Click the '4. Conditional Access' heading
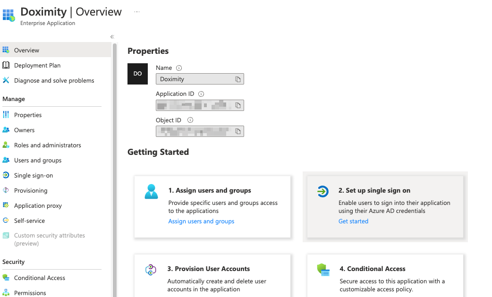The image size is (492, 297). pyautogui.click(x=372, y=269)
